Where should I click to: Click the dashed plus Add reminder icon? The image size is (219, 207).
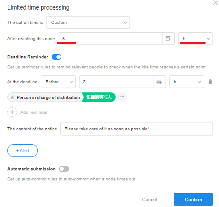pos(12,112)
